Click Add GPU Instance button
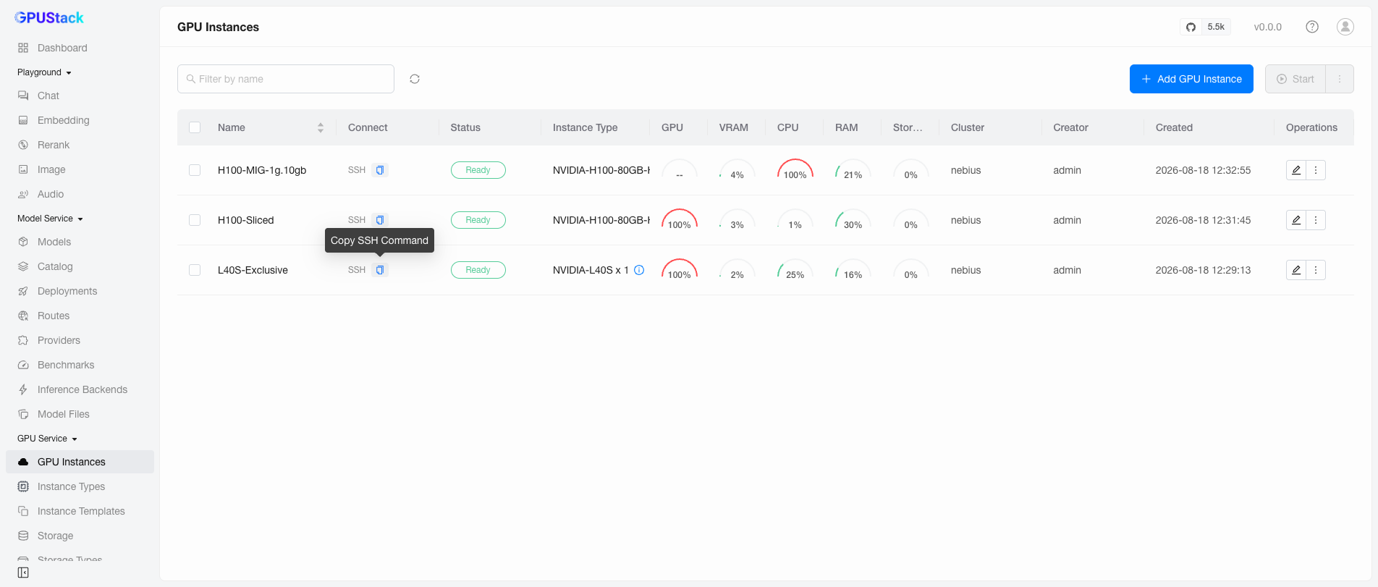 (1191, 79)
